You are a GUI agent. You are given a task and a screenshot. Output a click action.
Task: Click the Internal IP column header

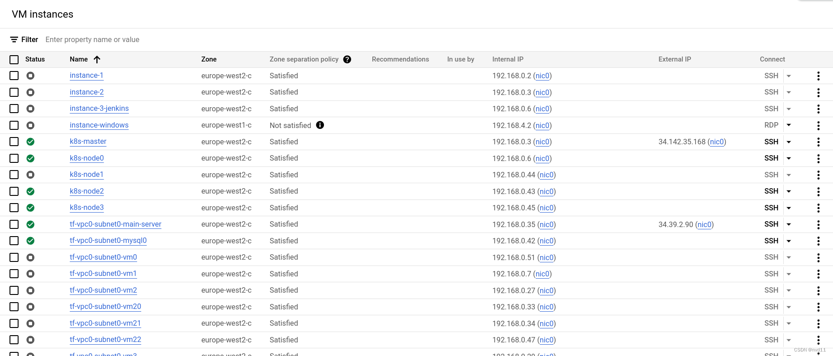pyautogui.click(x=508, y=59)
